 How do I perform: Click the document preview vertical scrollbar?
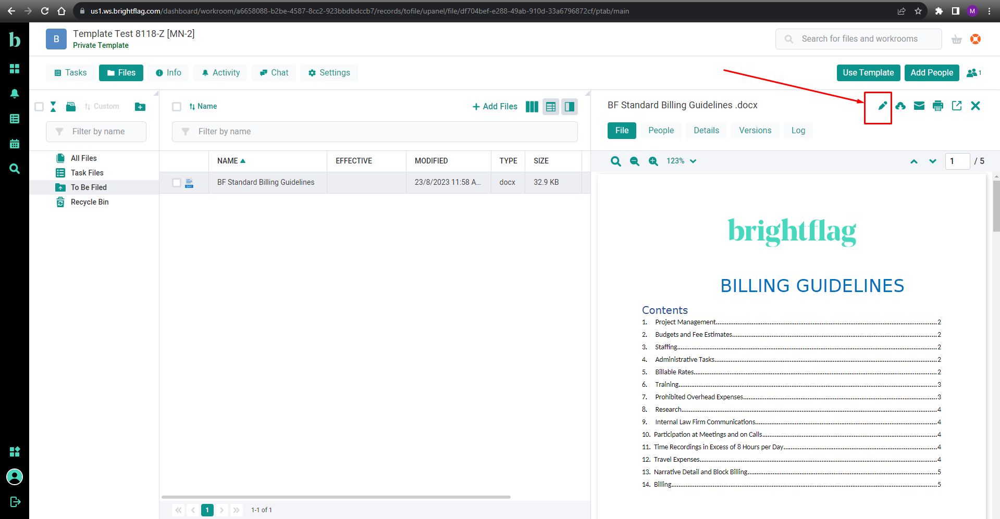pos(996,206)
